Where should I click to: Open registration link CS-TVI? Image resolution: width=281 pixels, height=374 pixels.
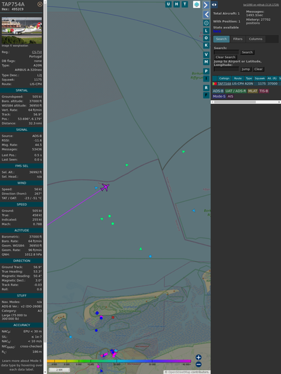tap(36, 52)
